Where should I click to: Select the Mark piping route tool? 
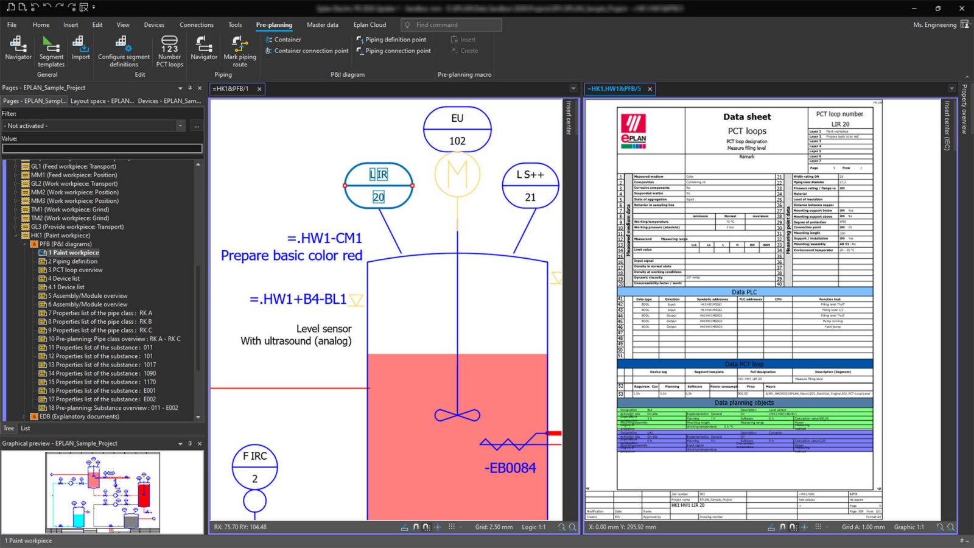tap(239, 49)
